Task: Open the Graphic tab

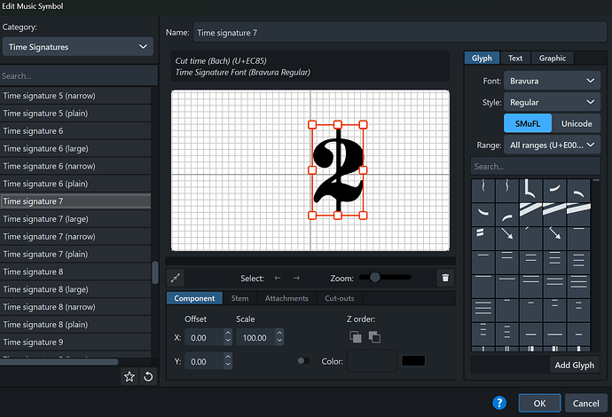Action: point(552,59)
